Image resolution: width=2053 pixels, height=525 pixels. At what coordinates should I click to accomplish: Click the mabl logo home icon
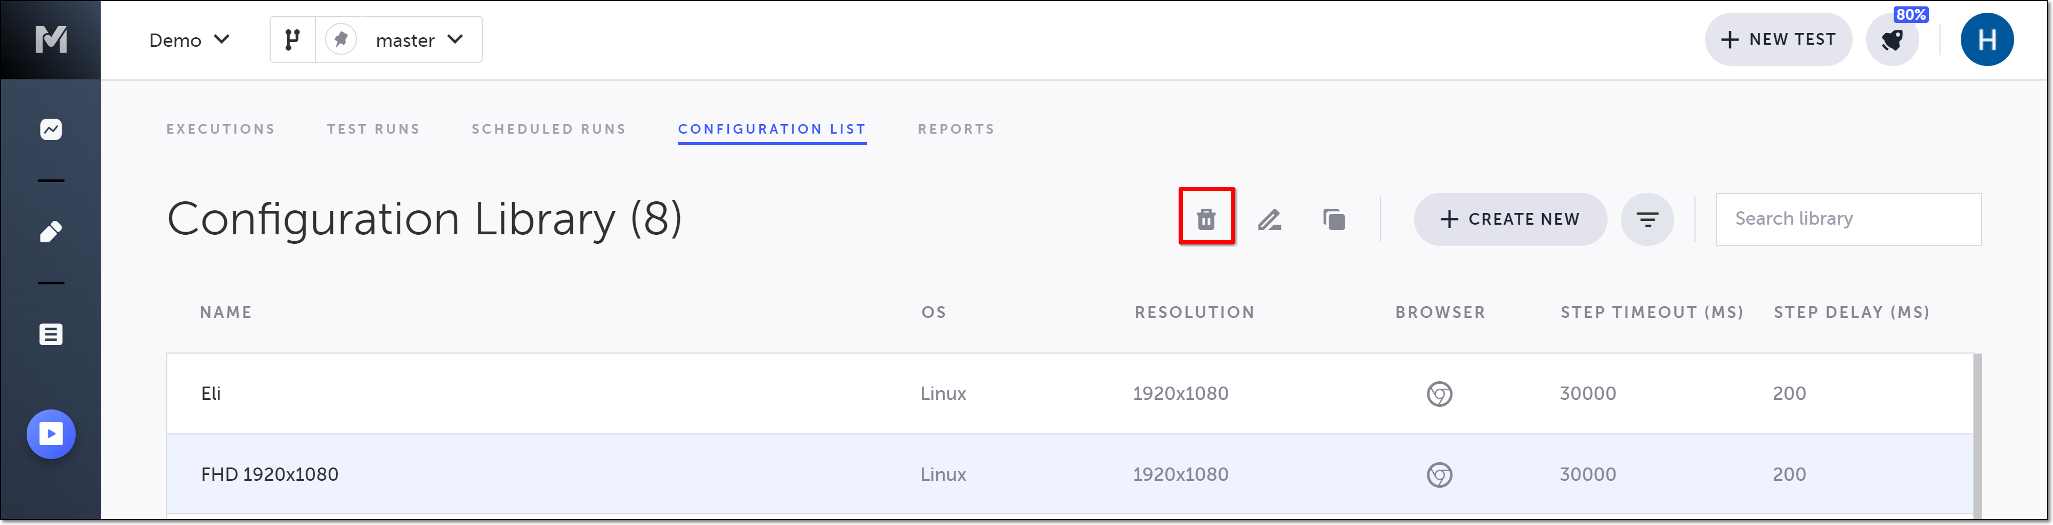(x=51, y=40)
